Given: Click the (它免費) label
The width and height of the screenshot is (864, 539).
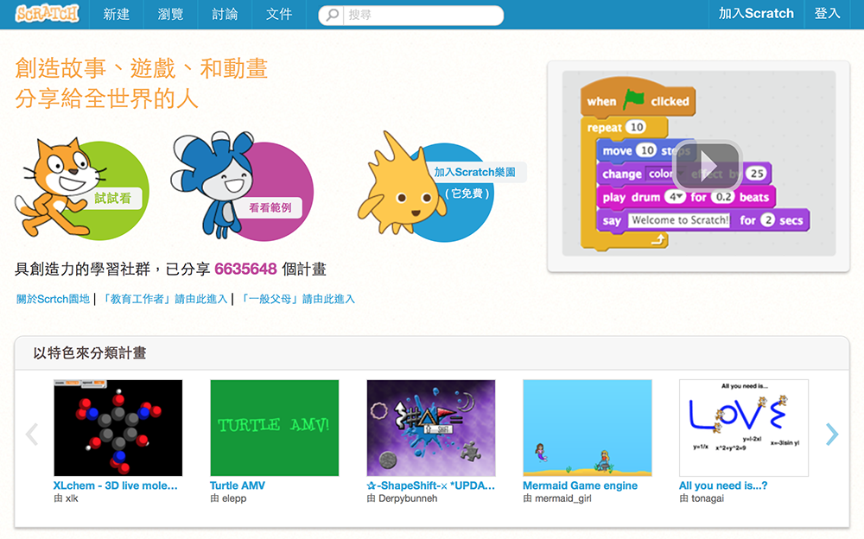Looking at the screenshot, I should click(467, 193).
